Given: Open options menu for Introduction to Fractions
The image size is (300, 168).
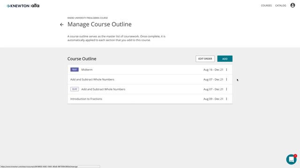Looking at the screenshot, I should [226, 99].
